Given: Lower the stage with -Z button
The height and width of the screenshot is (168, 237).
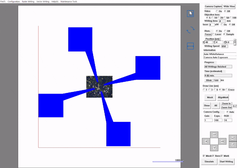Looking at the screenshot, I should [233, 145].
